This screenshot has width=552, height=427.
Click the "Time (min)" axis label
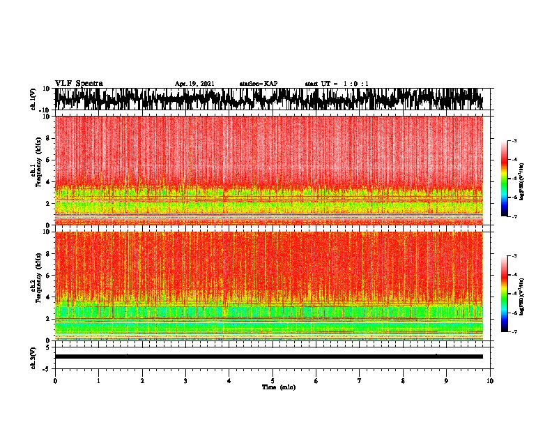click(x=279, y=387)
